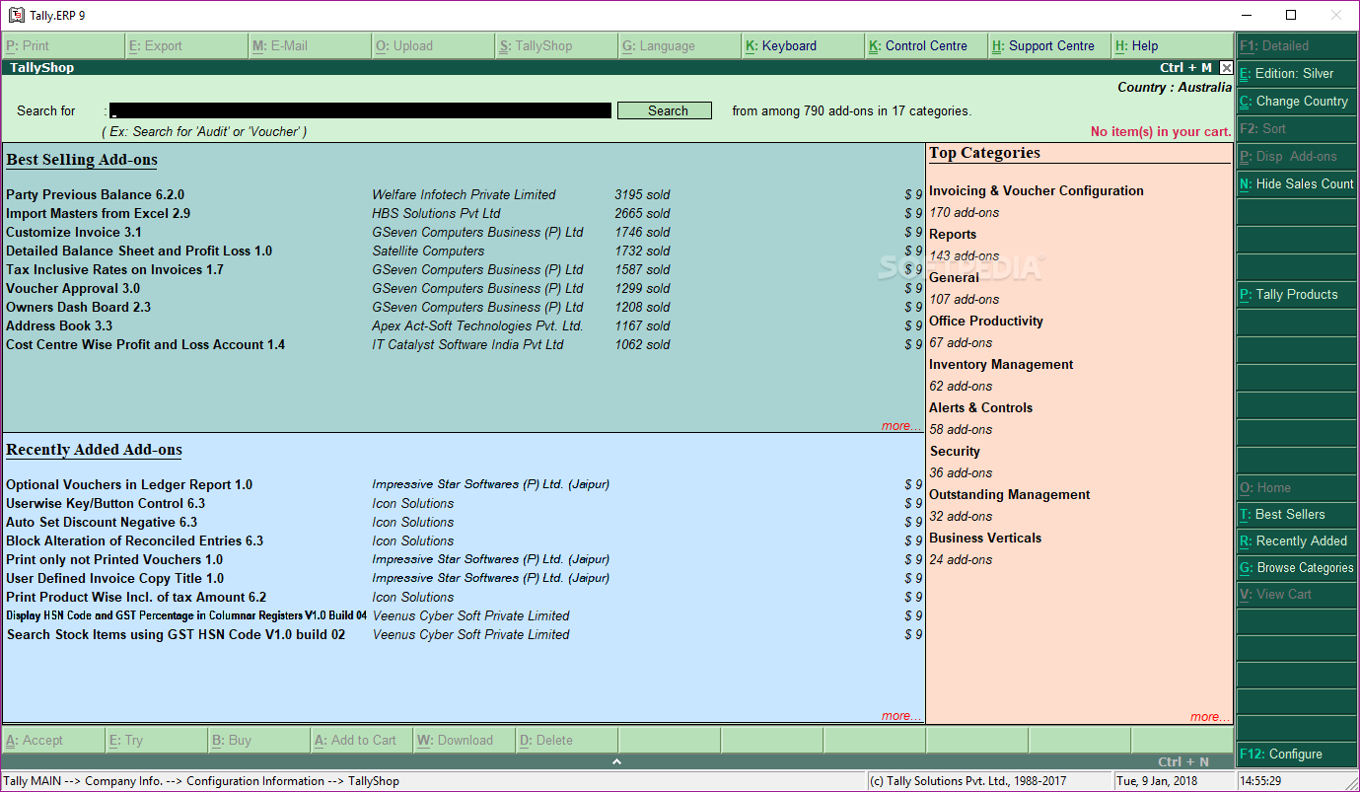Screen dimensions: 1360x792
Task: Show Best Sellers list
Action: pyautogui.click(x=1297, y=514)
